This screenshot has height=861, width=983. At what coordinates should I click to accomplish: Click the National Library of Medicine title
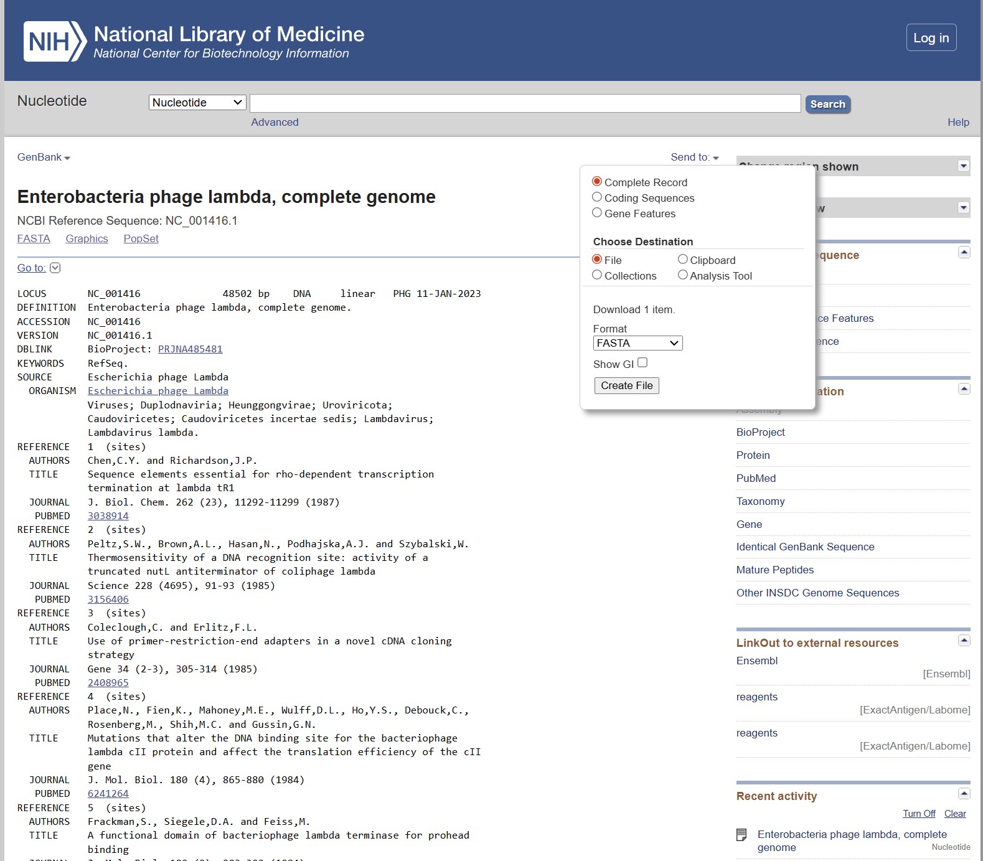tap(229, 34)
